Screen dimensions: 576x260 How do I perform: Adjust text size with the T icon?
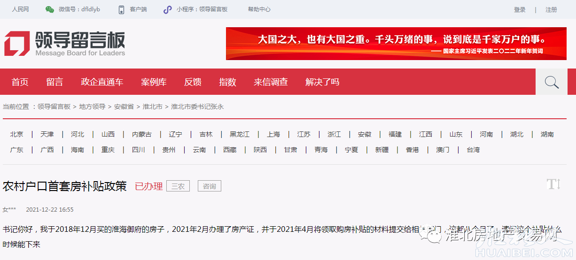point(554,184)
